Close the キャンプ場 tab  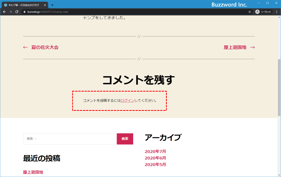point(45,5)
